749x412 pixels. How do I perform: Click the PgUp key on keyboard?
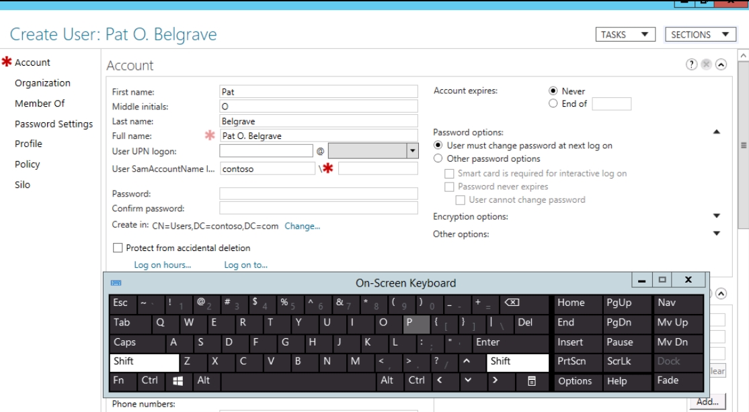pyautogui.click(x=627, y=303)
